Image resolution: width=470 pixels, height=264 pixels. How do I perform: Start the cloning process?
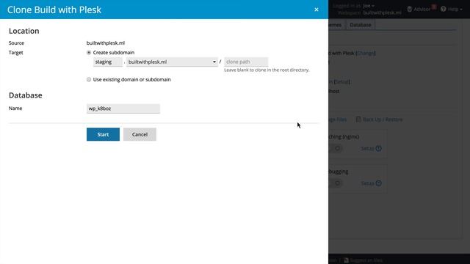point(103,134)
